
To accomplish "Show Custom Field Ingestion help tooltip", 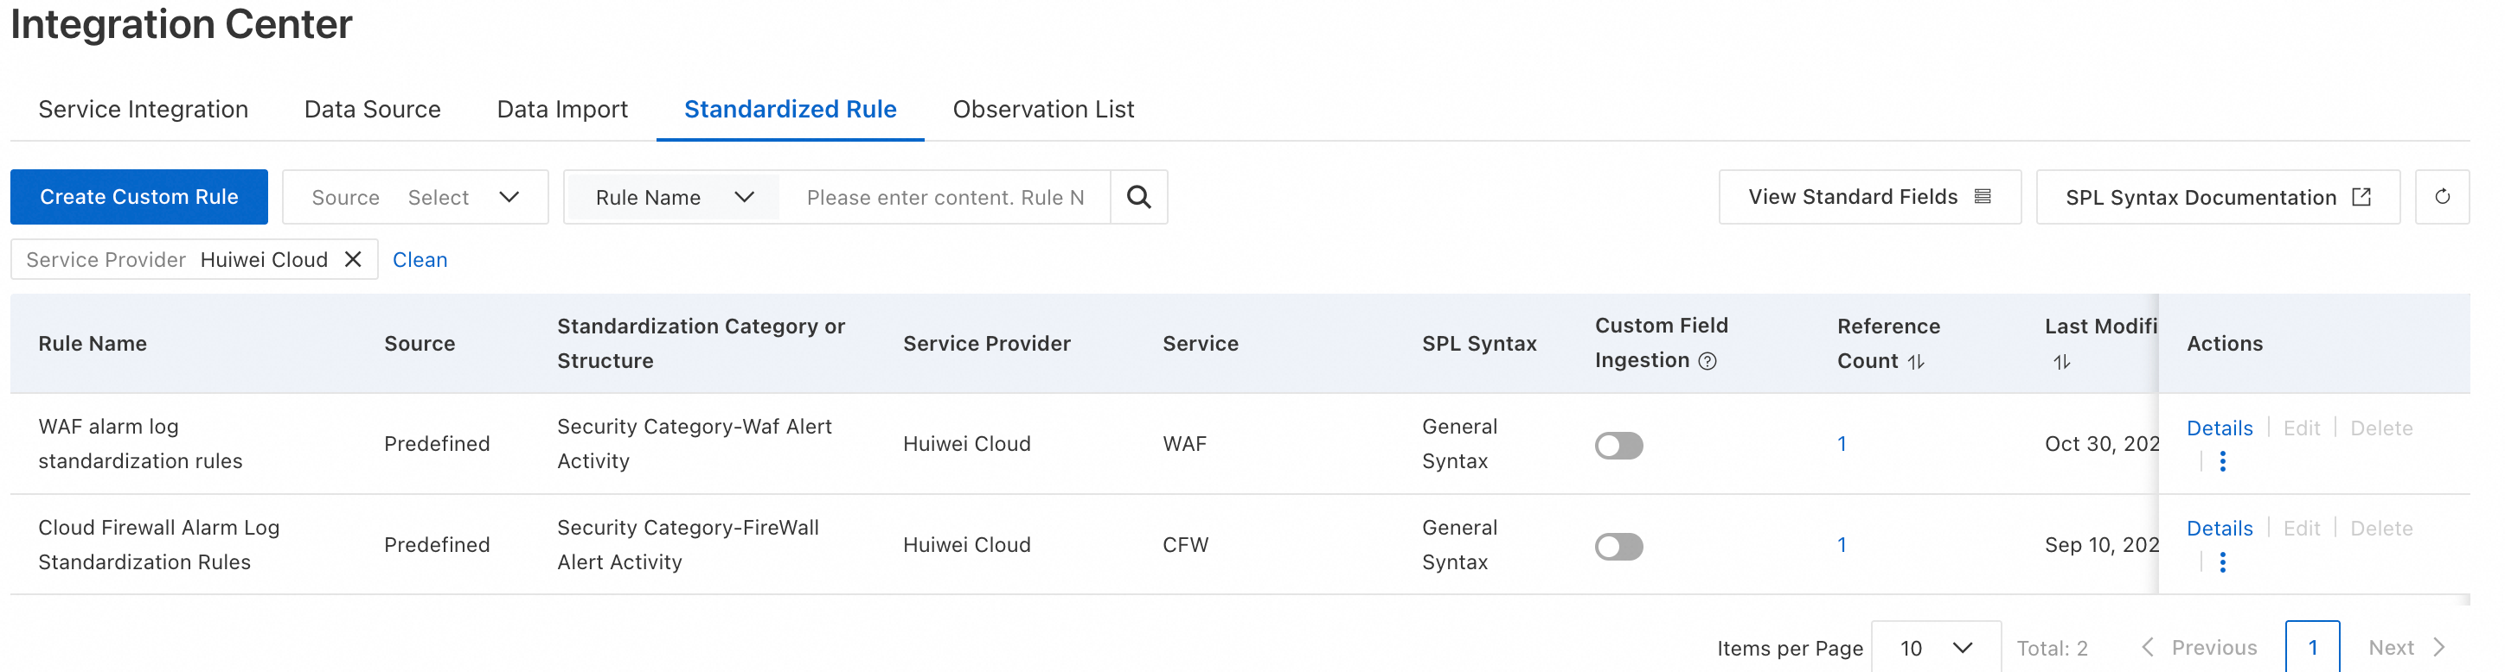I will (1707, 361).
